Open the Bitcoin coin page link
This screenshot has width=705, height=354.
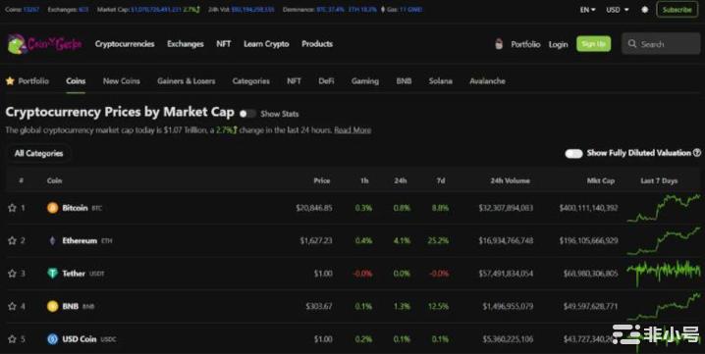click(x=75, y=208)
